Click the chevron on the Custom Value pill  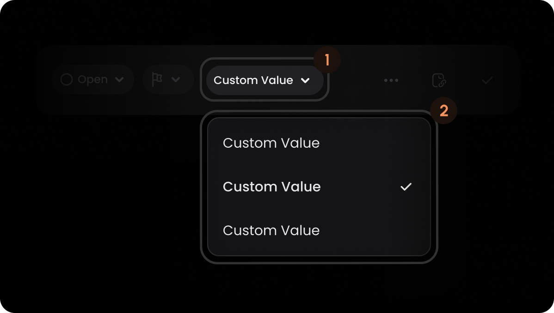(305, 80)
